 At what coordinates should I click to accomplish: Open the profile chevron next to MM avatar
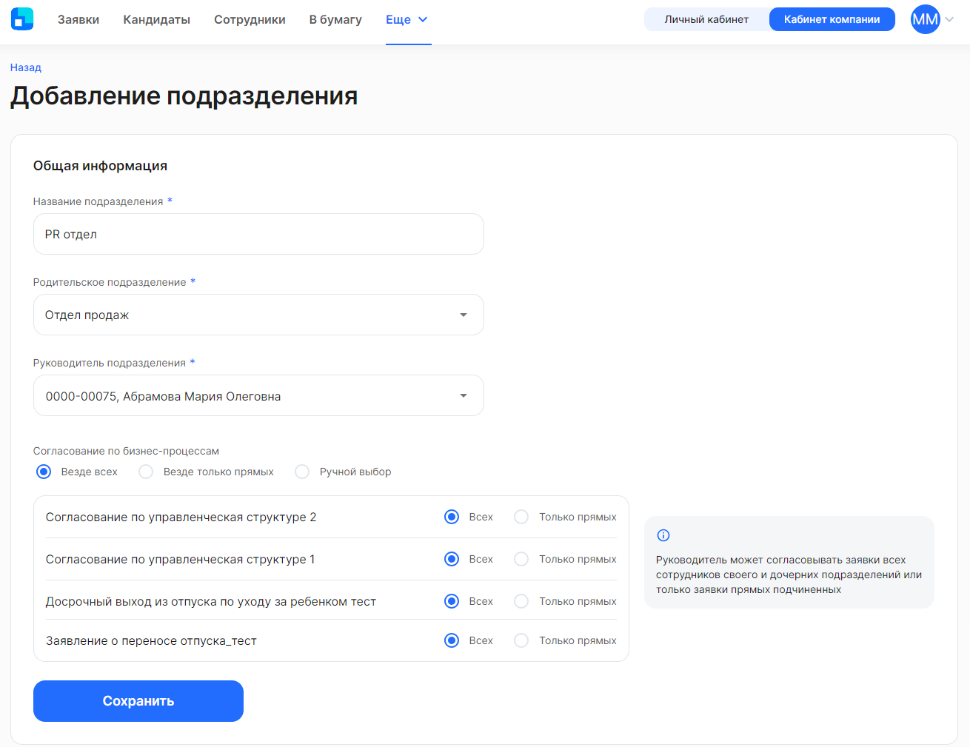(949, 20)
